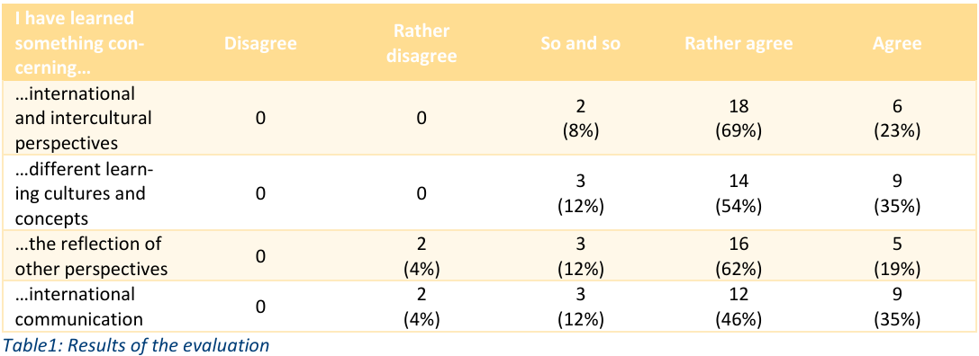Click the cell showing 12 (46%)

739,306
